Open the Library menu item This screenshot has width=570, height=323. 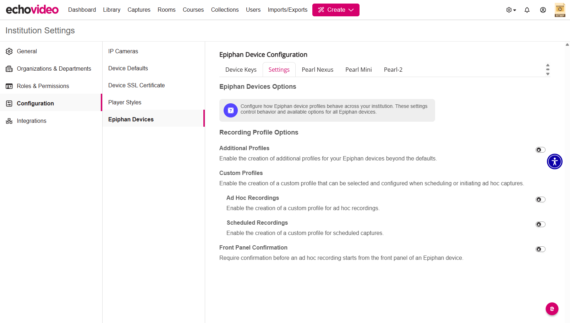(x=112, y=10)
